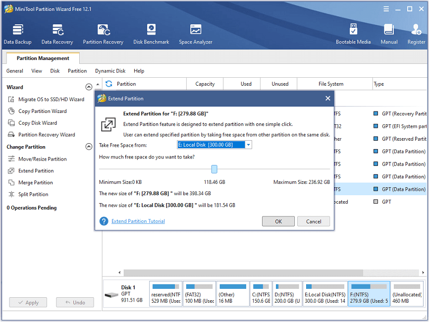
Task: Click the horizontal scrollbar thumb of the partition list
Action: coord(244,273)
